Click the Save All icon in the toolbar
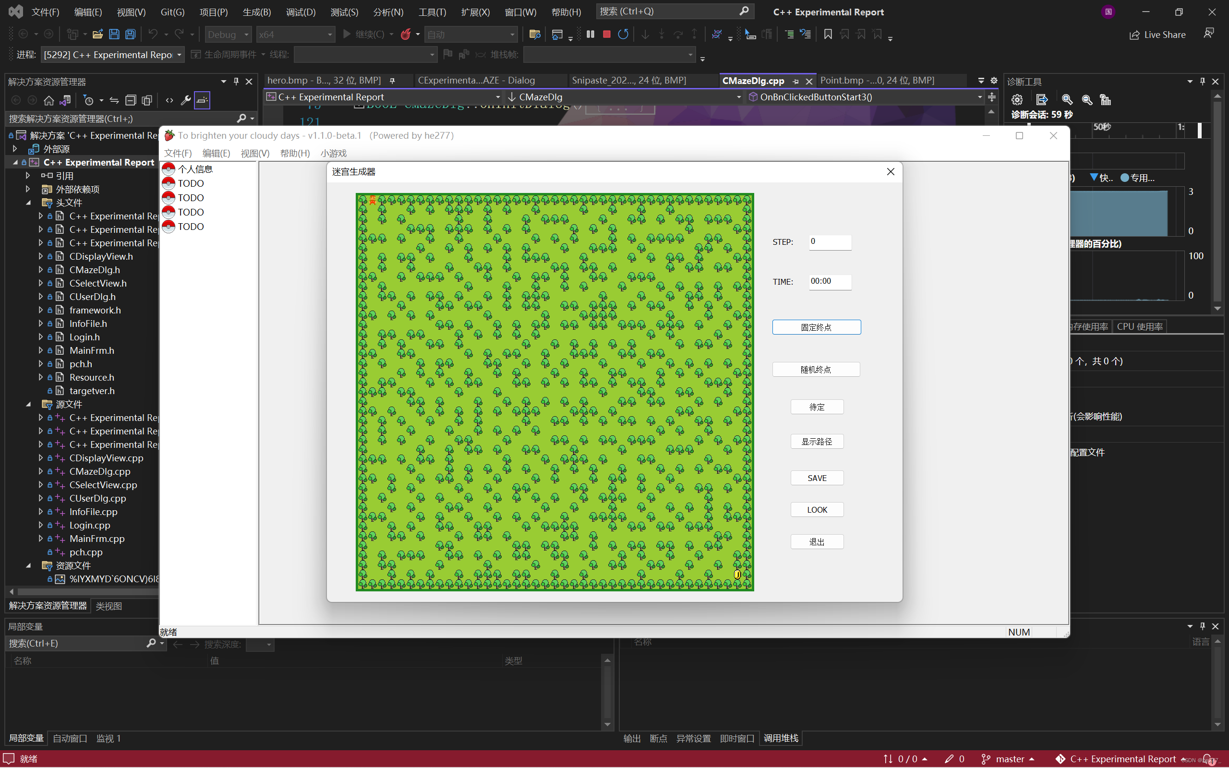The width and height of the screenshot is (1229, 768). pyautogui.click(x=131, y=34)
